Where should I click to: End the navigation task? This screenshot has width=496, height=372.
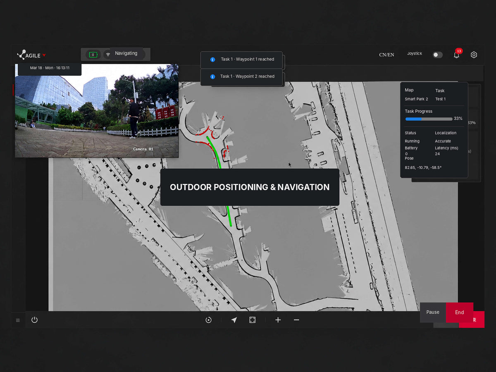tap(460, 312)
